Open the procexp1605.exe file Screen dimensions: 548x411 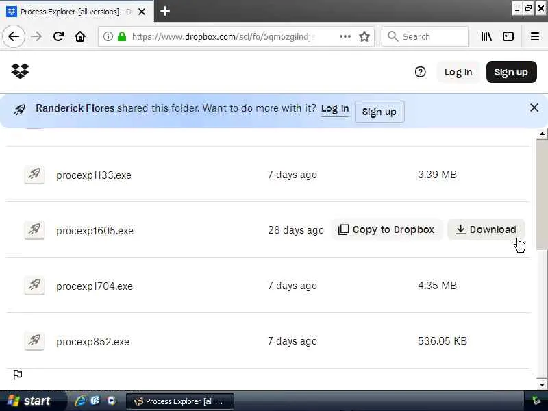(95, 231)
